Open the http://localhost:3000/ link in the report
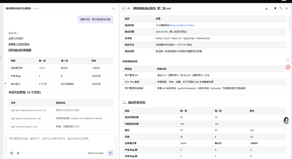 (x=182, y=25)
